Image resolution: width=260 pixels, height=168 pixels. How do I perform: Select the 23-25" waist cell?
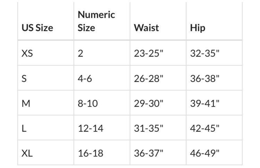pos(149,53)
